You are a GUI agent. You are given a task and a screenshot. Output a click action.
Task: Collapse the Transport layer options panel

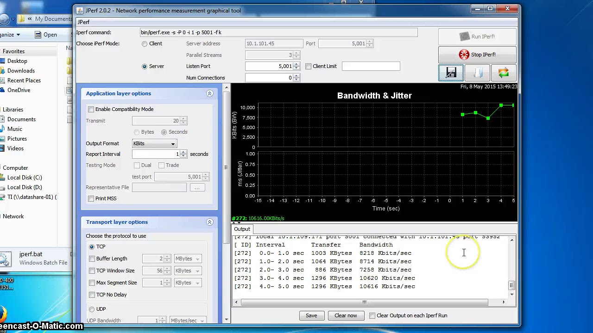[209, 222]
